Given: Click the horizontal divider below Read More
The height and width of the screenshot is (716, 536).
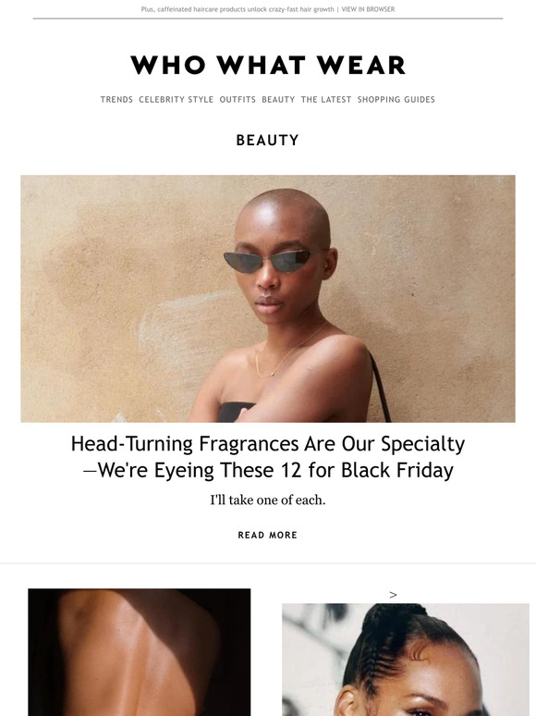Looking at the screenshot, I should coord(268,563).
